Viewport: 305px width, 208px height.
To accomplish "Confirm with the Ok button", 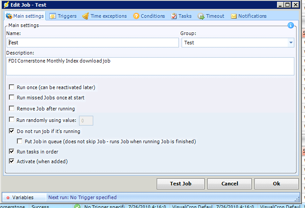I will [277, 184].
